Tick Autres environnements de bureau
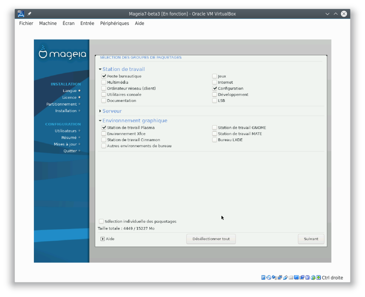365x297 pixels. coord(104,146)
